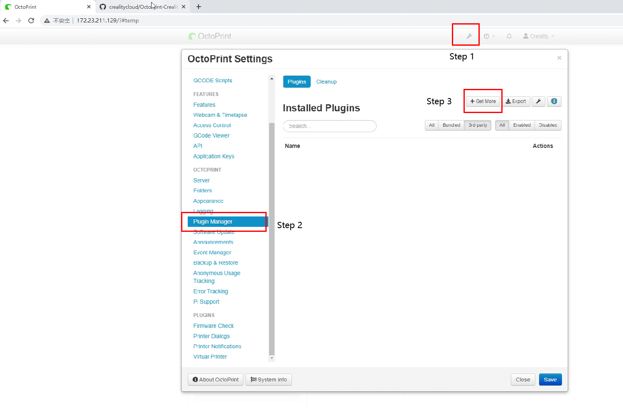Open Backup & Restore section

(216, 263)
